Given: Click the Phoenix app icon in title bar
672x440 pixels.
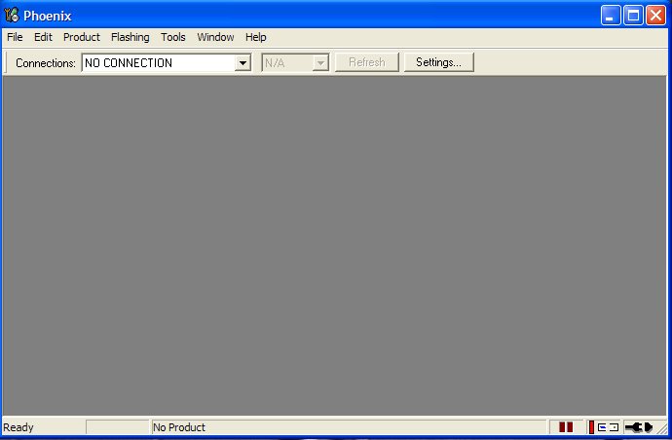Looking at the screenshot, I should pyautogui.click(x=12, y=15).
